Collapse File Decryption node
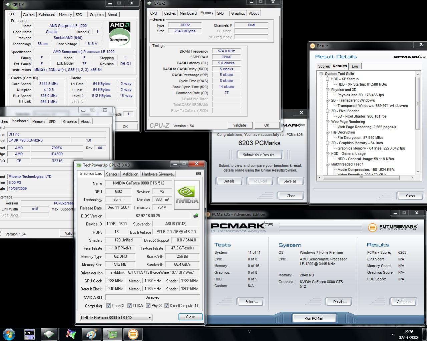The width and height of the screenshot is (427, 341). pyautogui.click(x=327, y=133)
